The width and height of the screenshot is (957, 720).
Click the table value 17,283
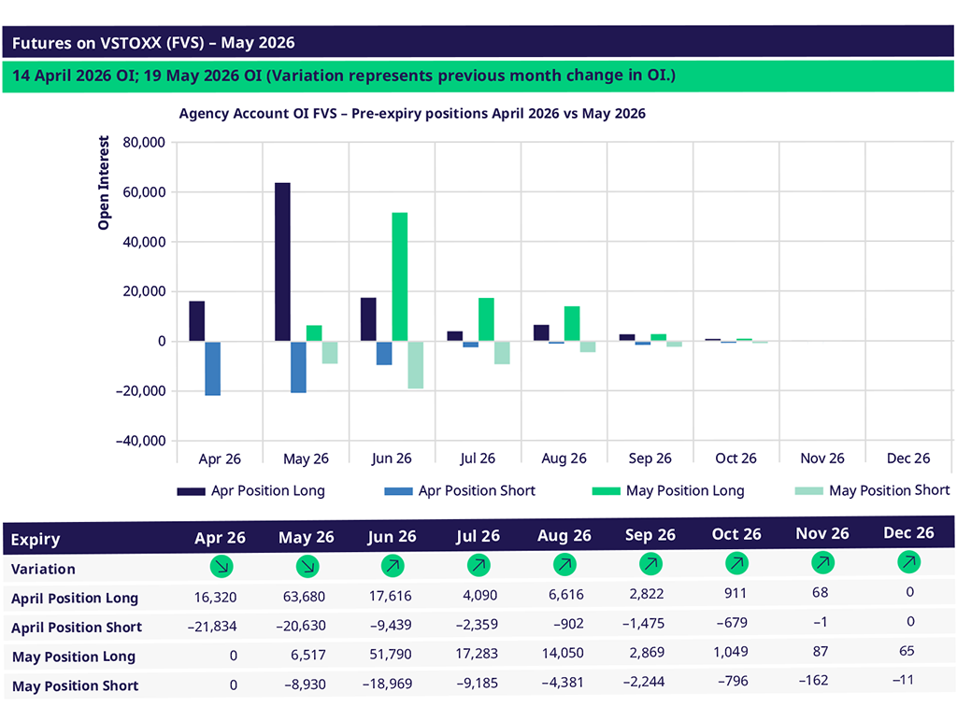click(x=477, y=654)
